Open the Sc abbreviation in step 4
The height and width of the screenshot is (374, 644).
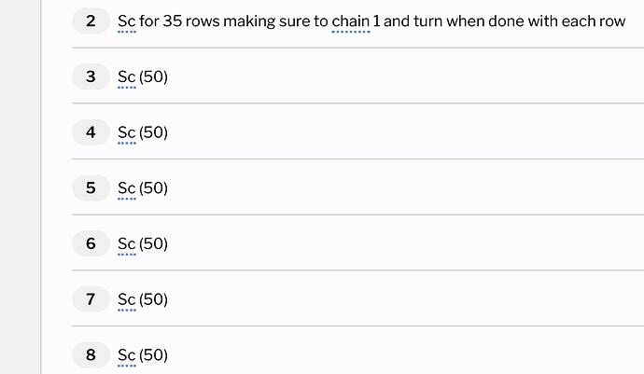click(x=127, y=132)
